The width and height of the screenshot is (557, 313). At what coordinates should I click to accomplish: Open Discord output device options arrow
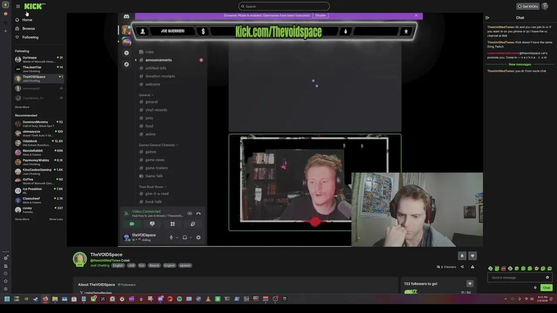click(191, 237)
